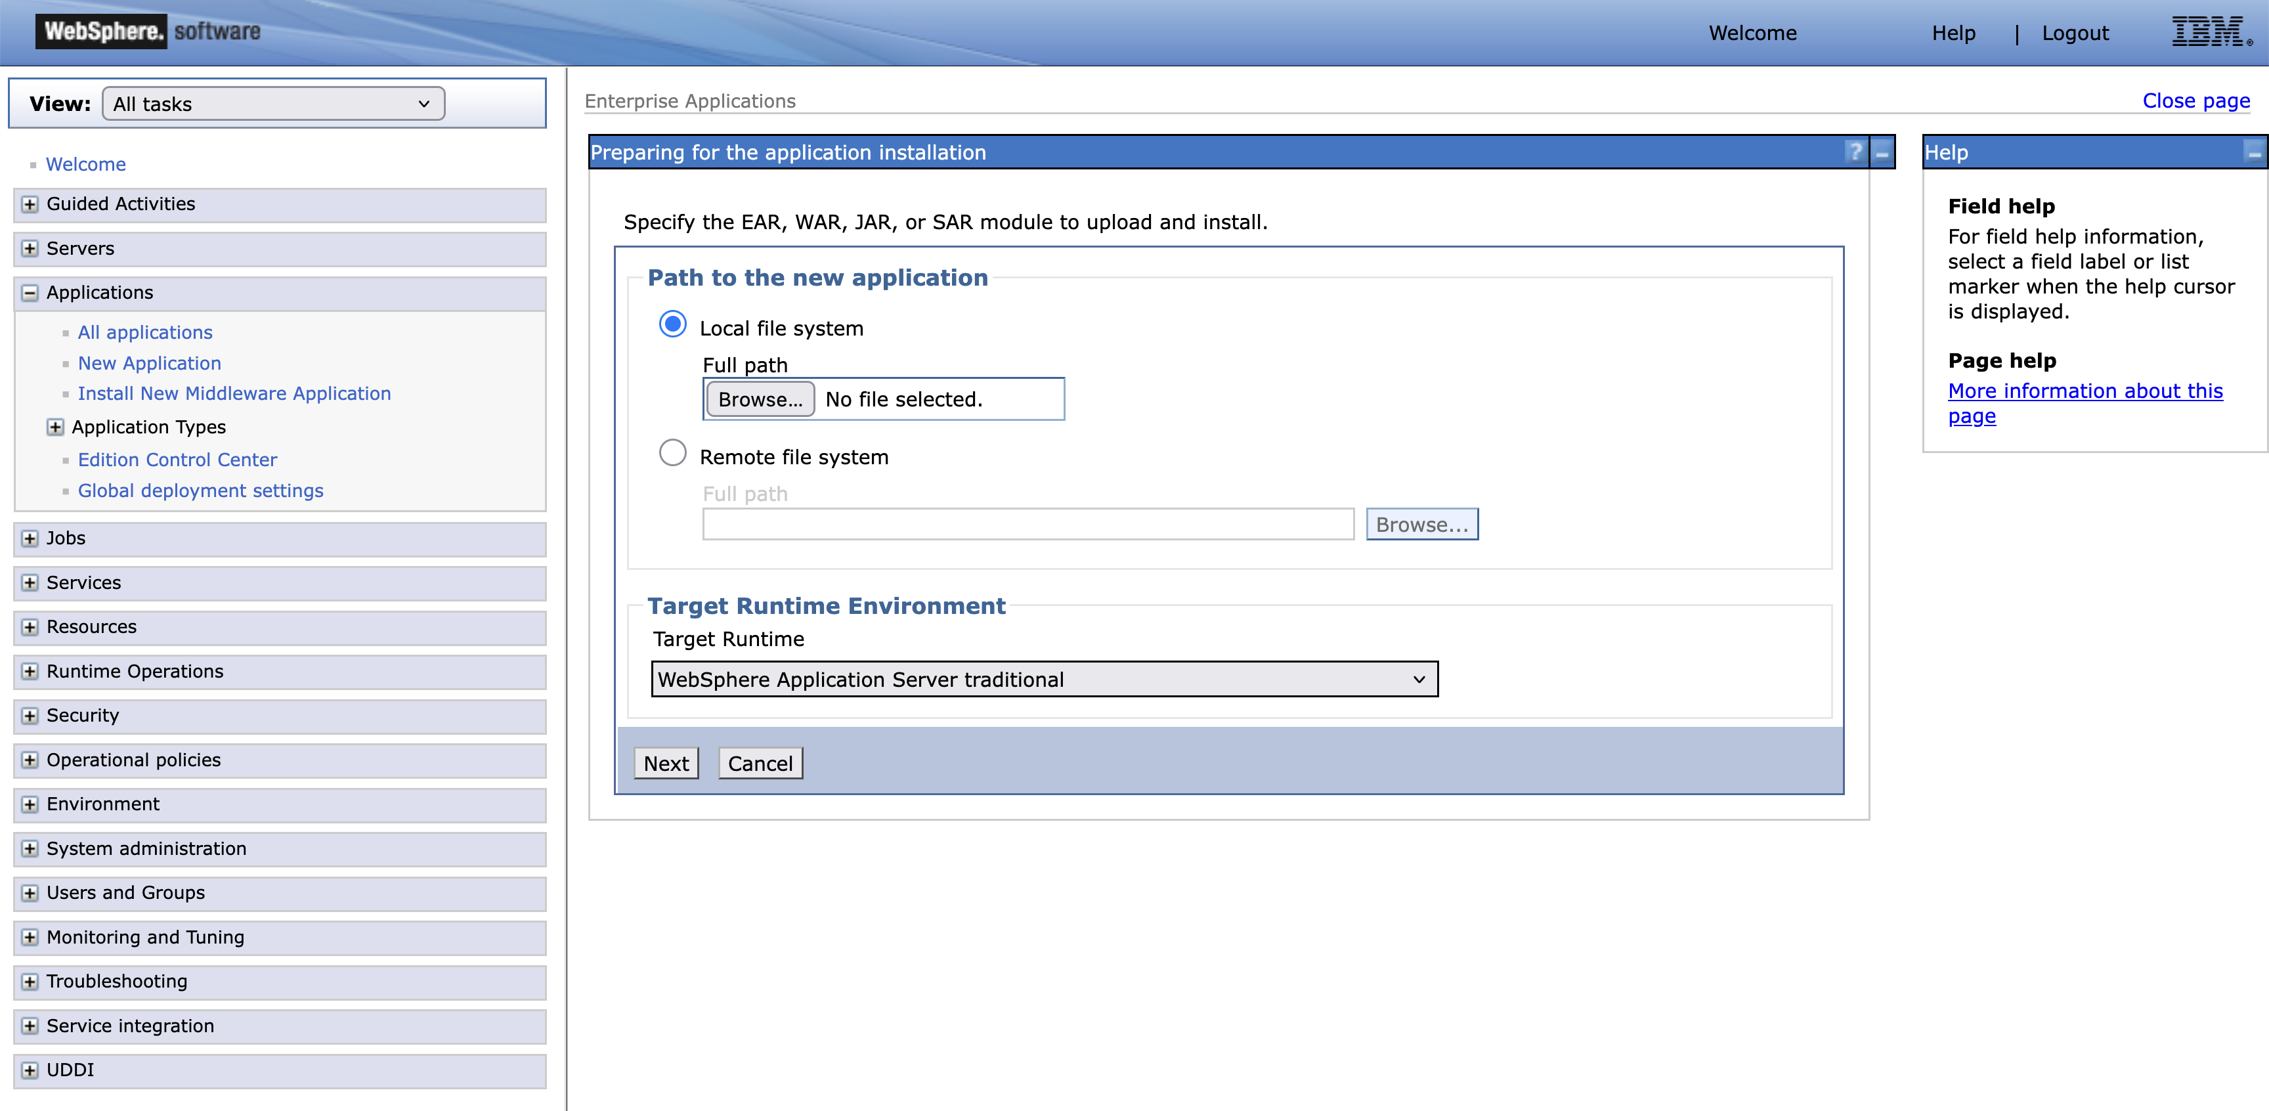Expand the Application Types tree node
This screenshot has width=2269, height=1111.
tap(54, 427)
